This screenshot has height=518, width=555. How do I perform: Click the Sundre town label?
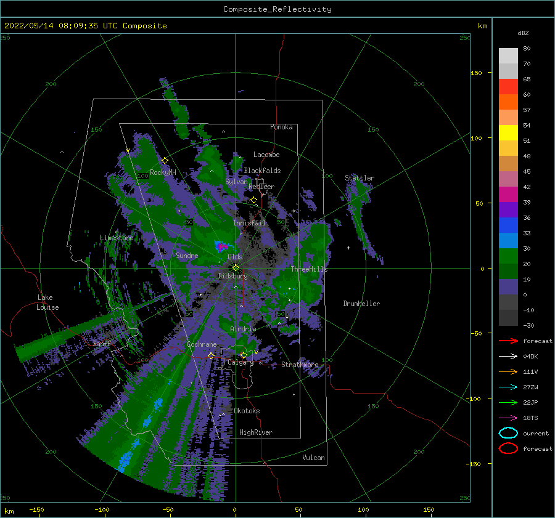click(x=187, y=255)
